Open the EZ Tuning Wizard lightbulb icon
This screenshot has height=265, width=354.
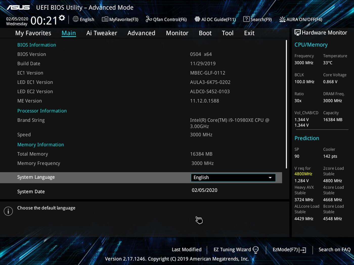(x=256, y=250)
